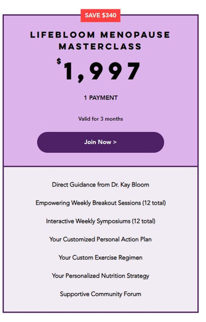Click Your Customized Personal Action Plan
Viewport: 206px width, 322px height.
click(100, 239)
